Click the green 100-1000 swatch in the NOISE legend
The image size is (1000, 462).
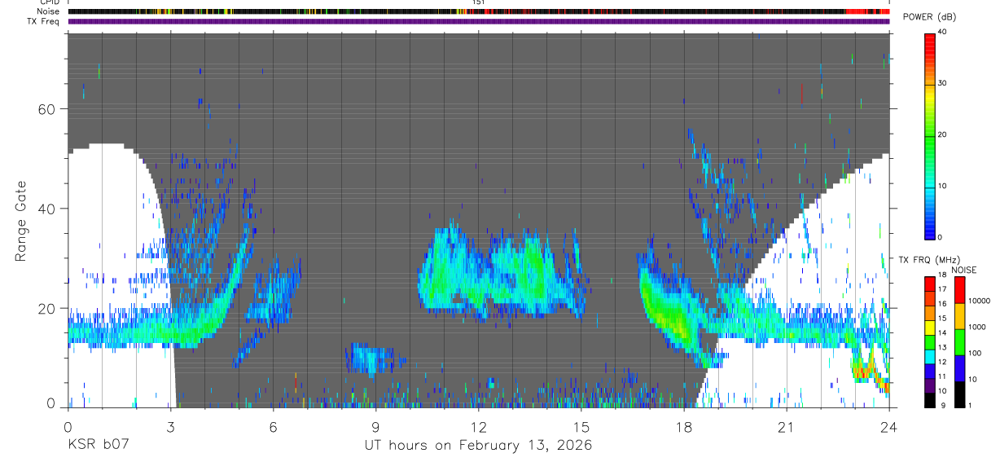click(x=959, y=342)
